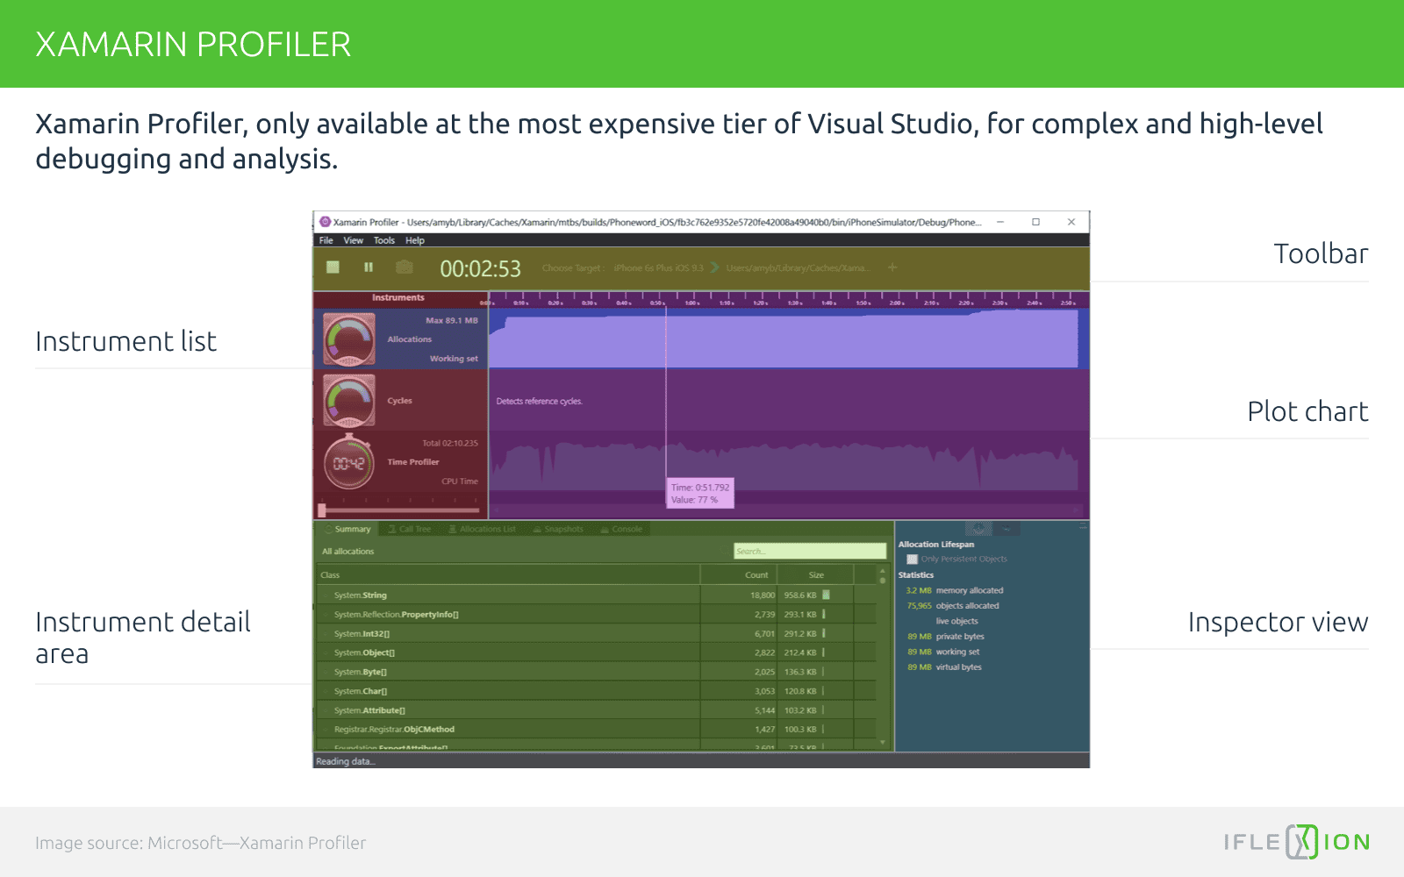Take a snapshot with the camera icon

pyautogui.click(x=405, y=267)
